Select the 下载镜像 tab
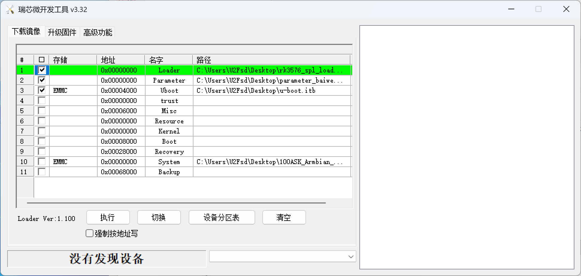The height and width of the screenshot is (276, 581). (26, 31)
